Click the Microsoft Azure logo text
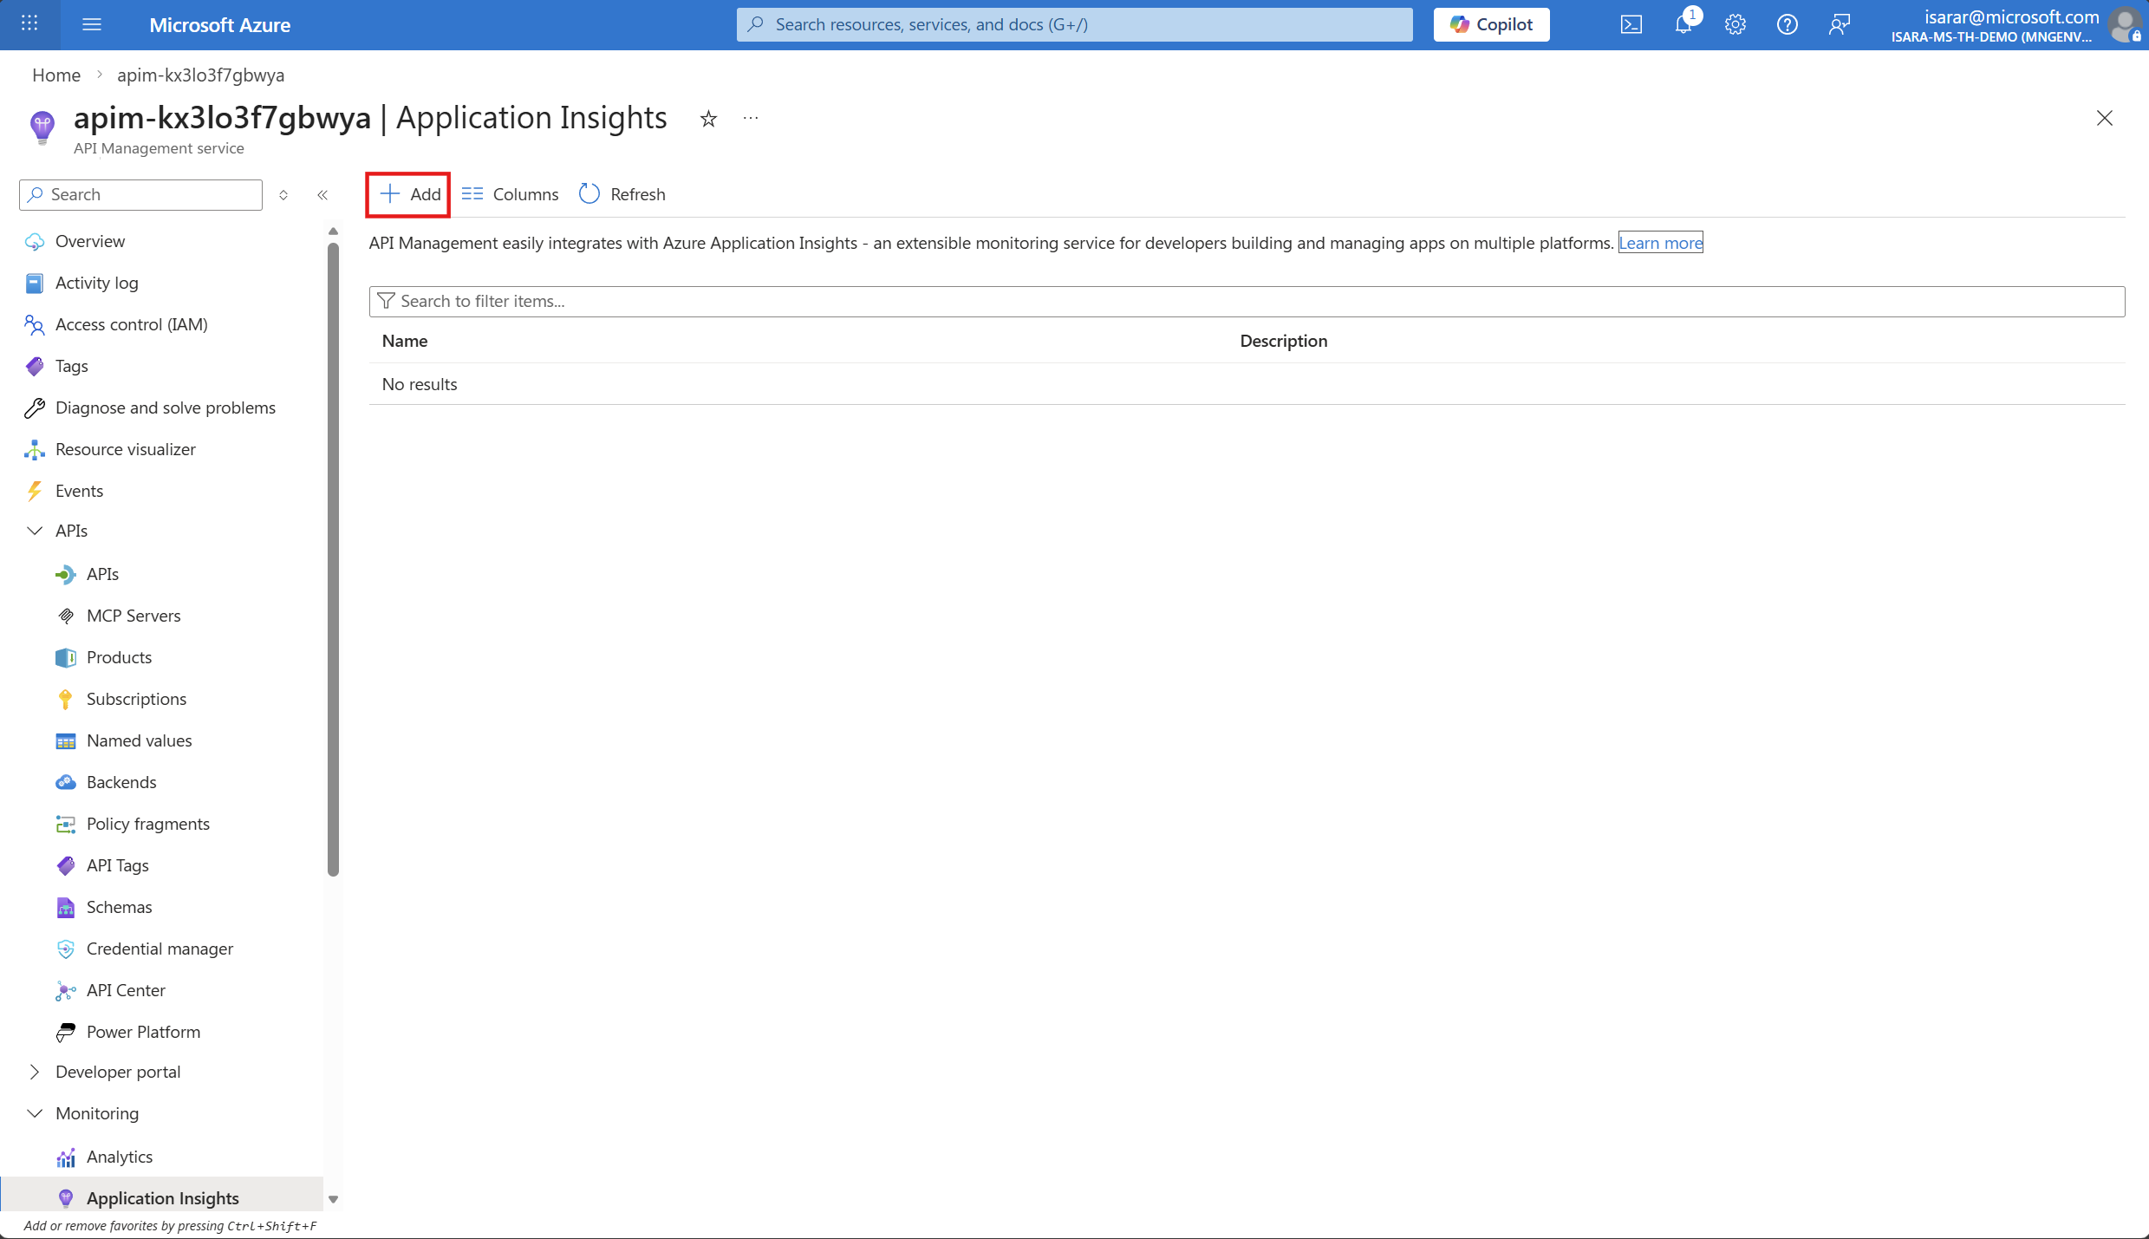The height and width of the screenshot is (1239, 2149). pyautogui.click(x=219, y=25)
